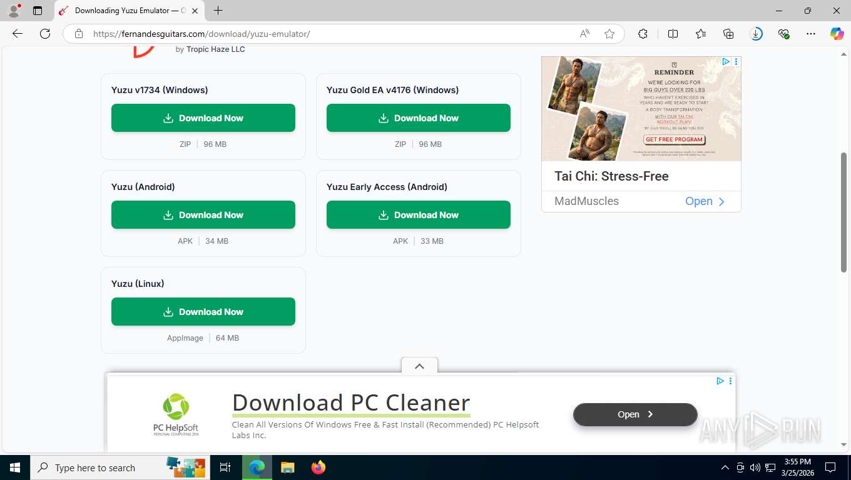Open the Read aloud icon

[x=584, y=34]
